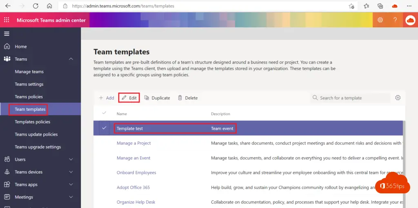Open the app launcher waffle icon
The width and height of the screenshot is (418, 208).
pos(7,20)
